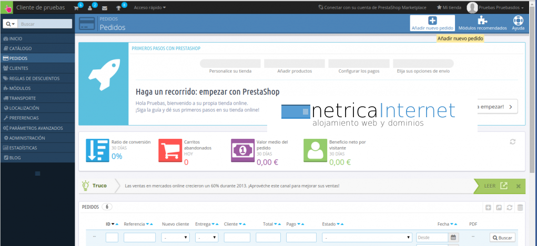This screenshot has width=537, height=246.
Task: Open the Ayuda lifebuoy icon
Action: [518, 20]
